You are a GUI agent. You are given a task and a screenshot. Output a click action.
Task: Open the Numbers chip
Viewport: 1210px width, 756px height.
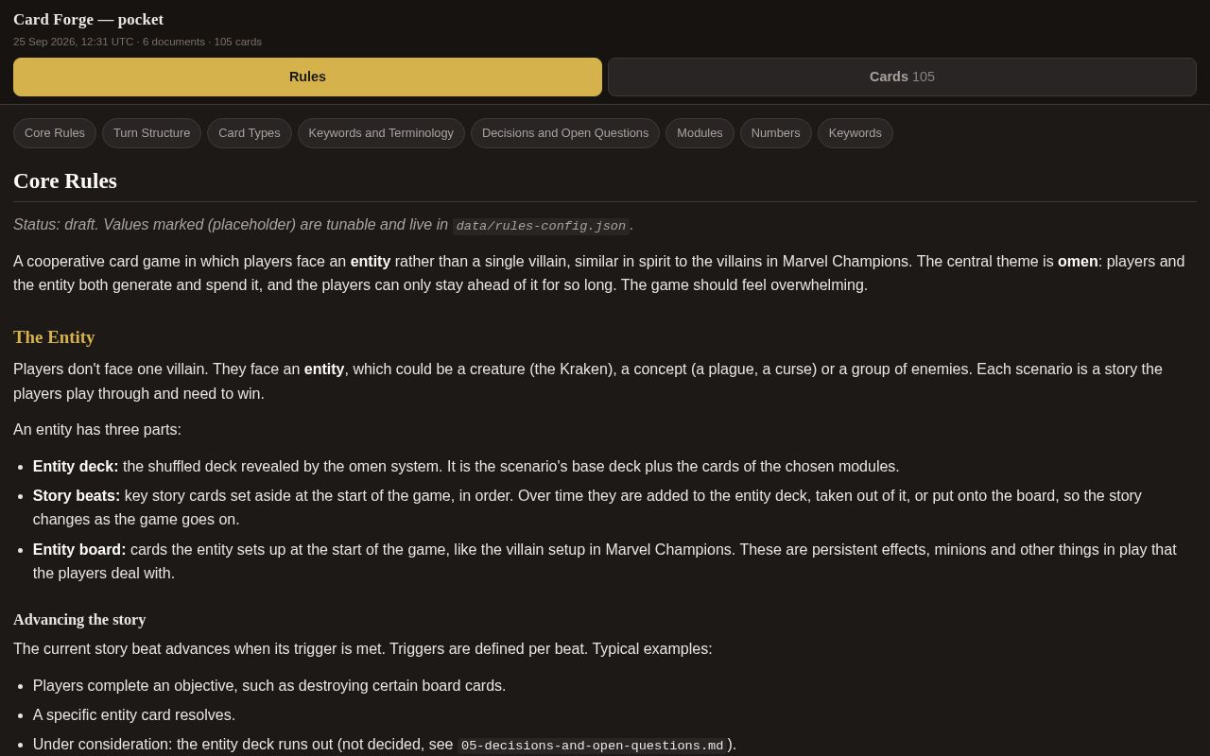(776, 133)
